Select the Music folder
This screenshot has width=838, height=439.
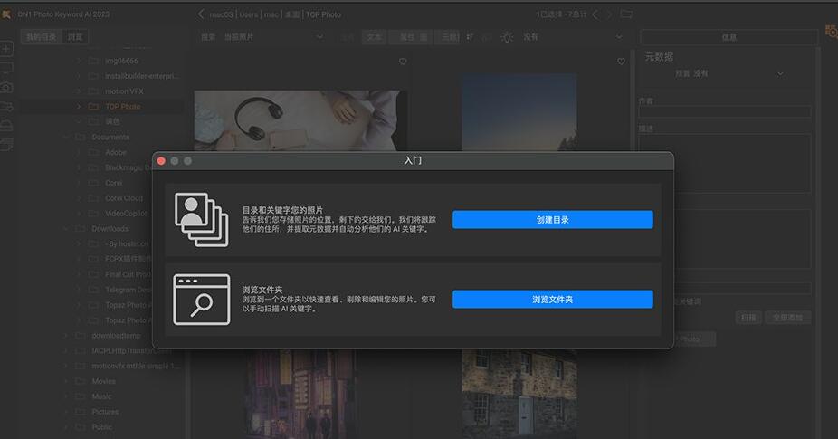[x=101, y=396]
